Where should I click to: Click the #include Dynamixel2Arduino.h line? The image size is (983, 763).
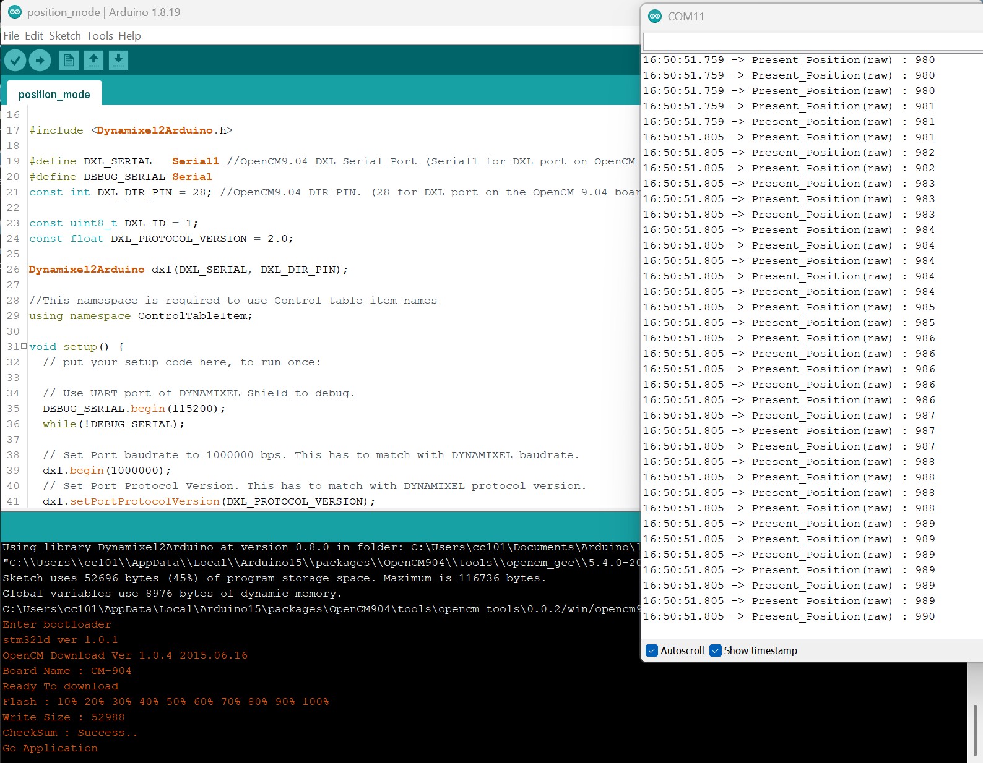pos(131,130)
